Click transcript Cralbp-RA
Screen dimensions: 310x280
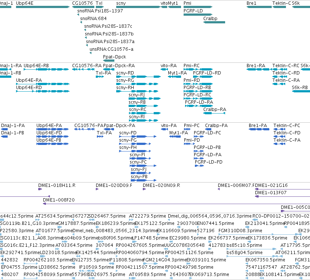[214, 113]
